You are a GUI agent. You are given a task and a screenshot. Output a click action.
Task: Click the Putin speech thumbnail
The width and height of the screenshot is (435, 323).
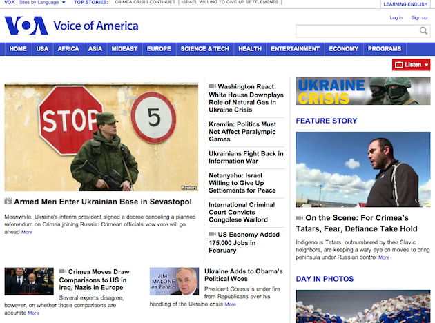(29, 282)
